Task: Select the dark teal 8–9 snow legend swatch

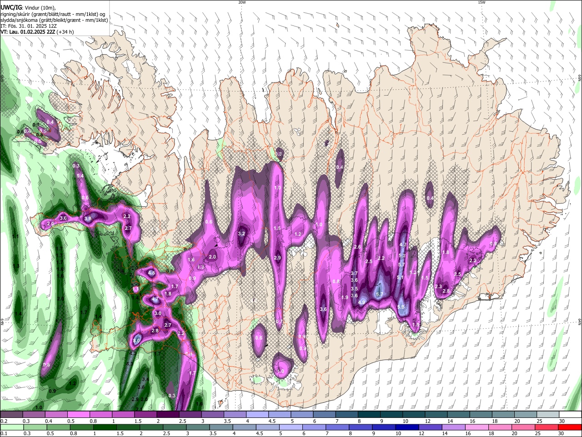Action: 369,415
